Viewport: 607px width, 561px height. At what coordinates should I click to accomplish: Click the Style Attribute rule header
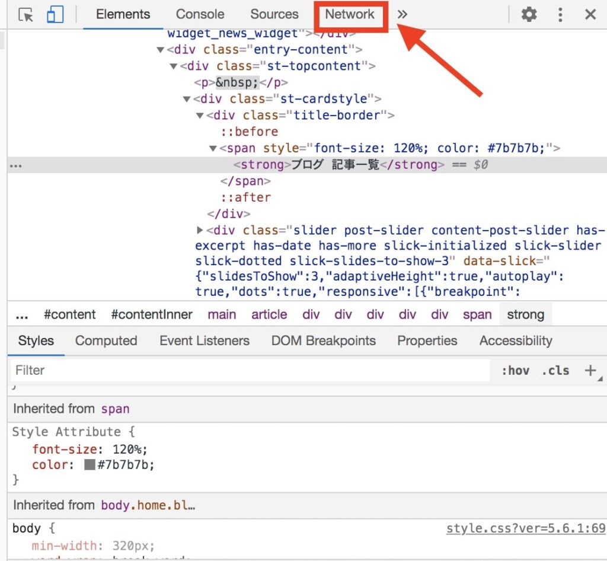(x=66, y=432)
